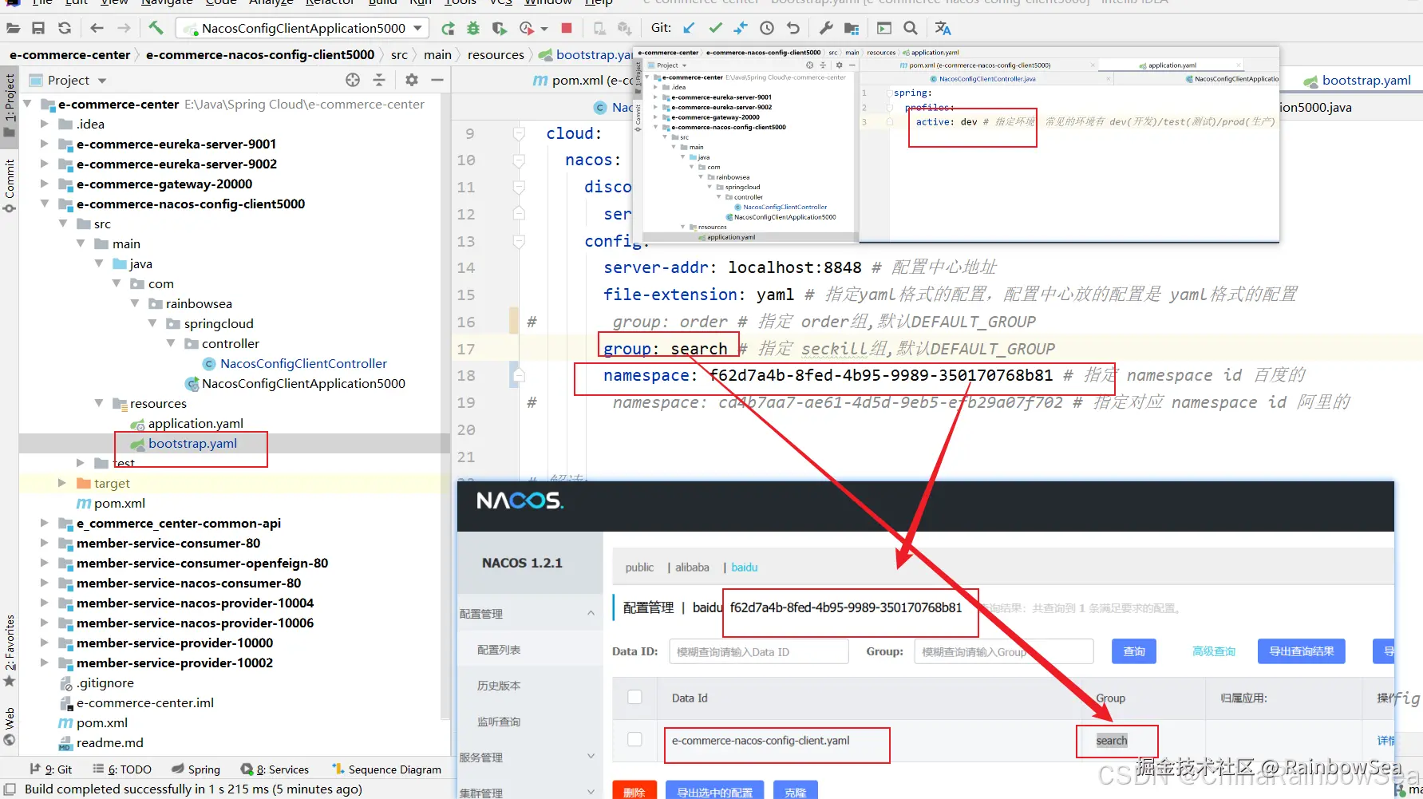Collapse e-commerce-nacos-config-client5000 module
The image size is (1423, 799).
[44, 204]
